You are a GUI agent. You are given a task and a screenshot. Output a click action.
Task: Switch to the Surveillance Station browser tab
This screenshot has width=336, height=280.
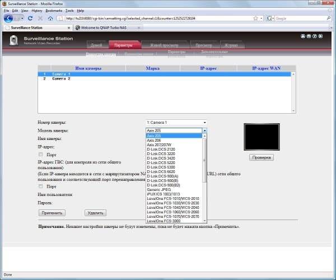[x=38, y=27]
